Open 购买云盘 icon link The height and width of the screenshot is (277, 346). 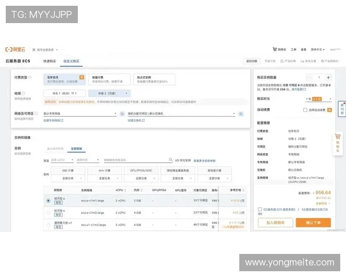[309, 61]
